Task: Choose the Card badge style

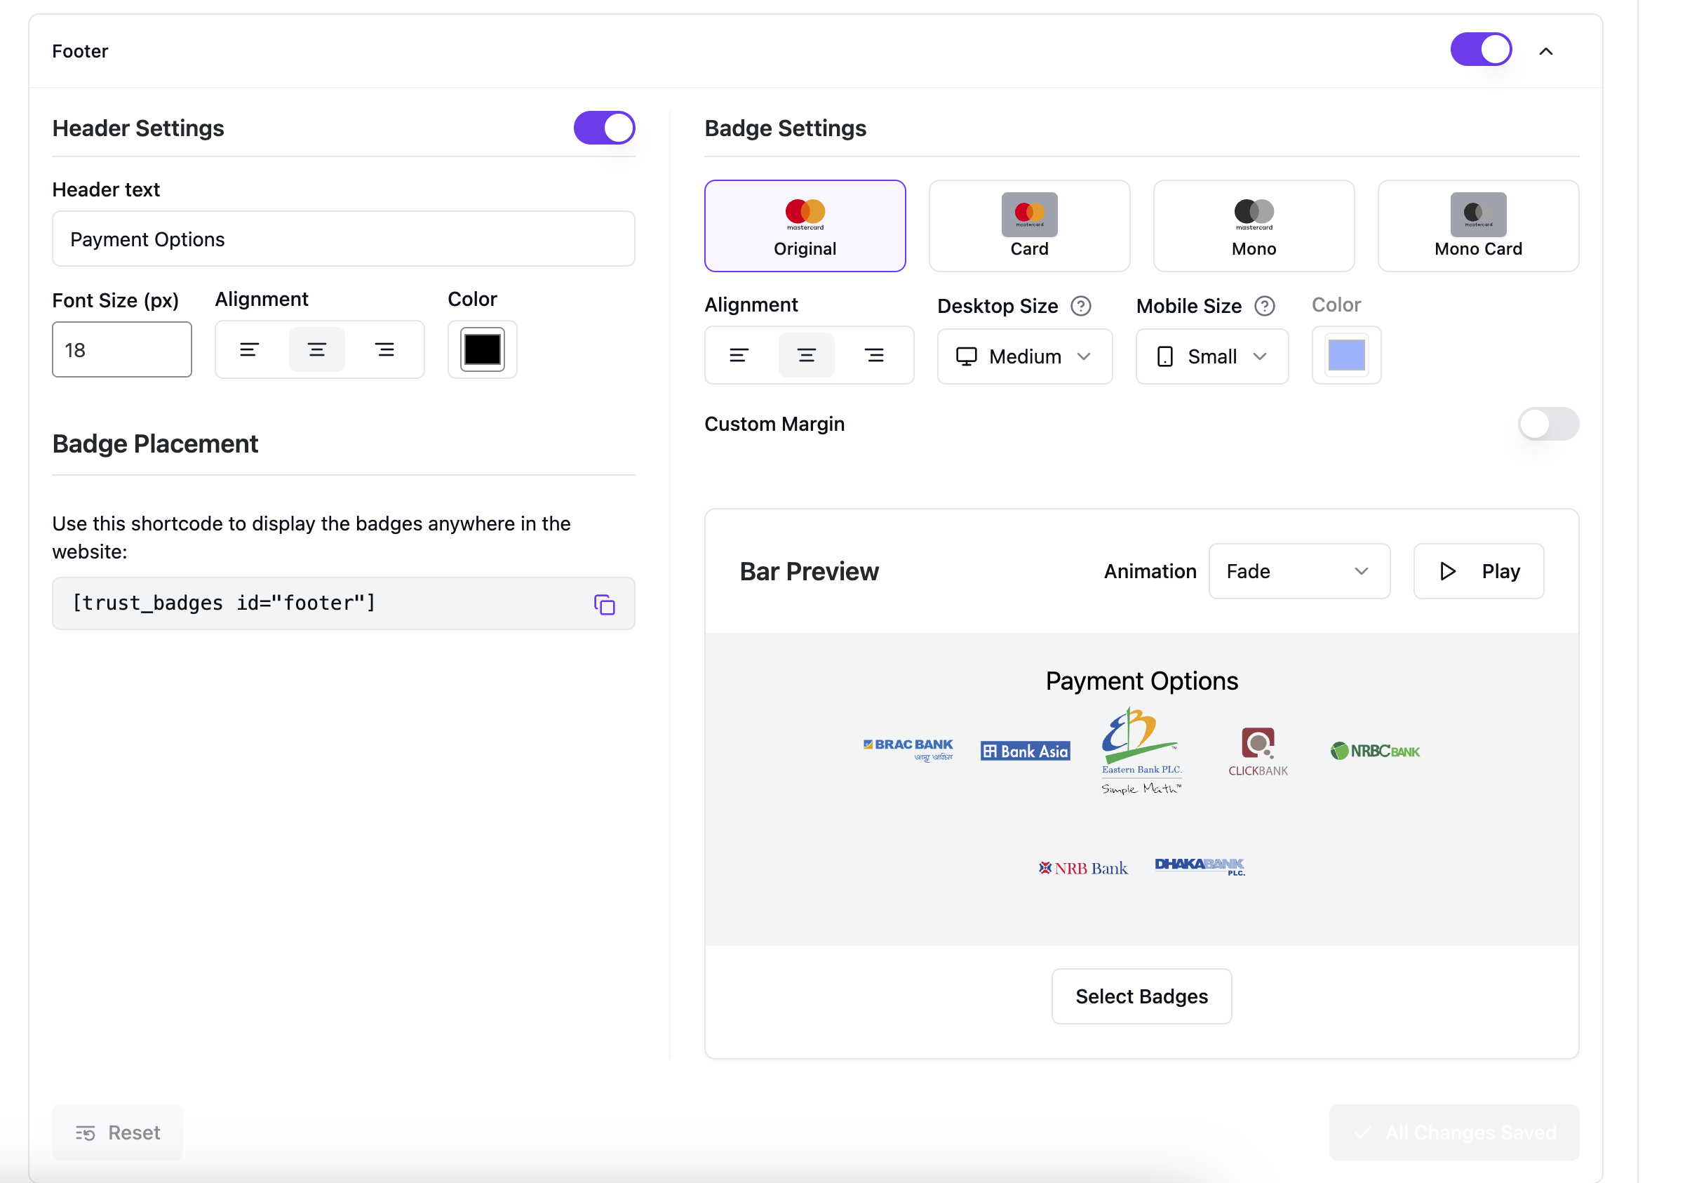Action: pos(1028,226)
